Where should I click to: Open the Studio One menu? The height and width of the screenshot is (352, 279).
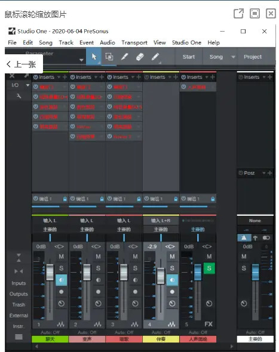pos(186,42)
